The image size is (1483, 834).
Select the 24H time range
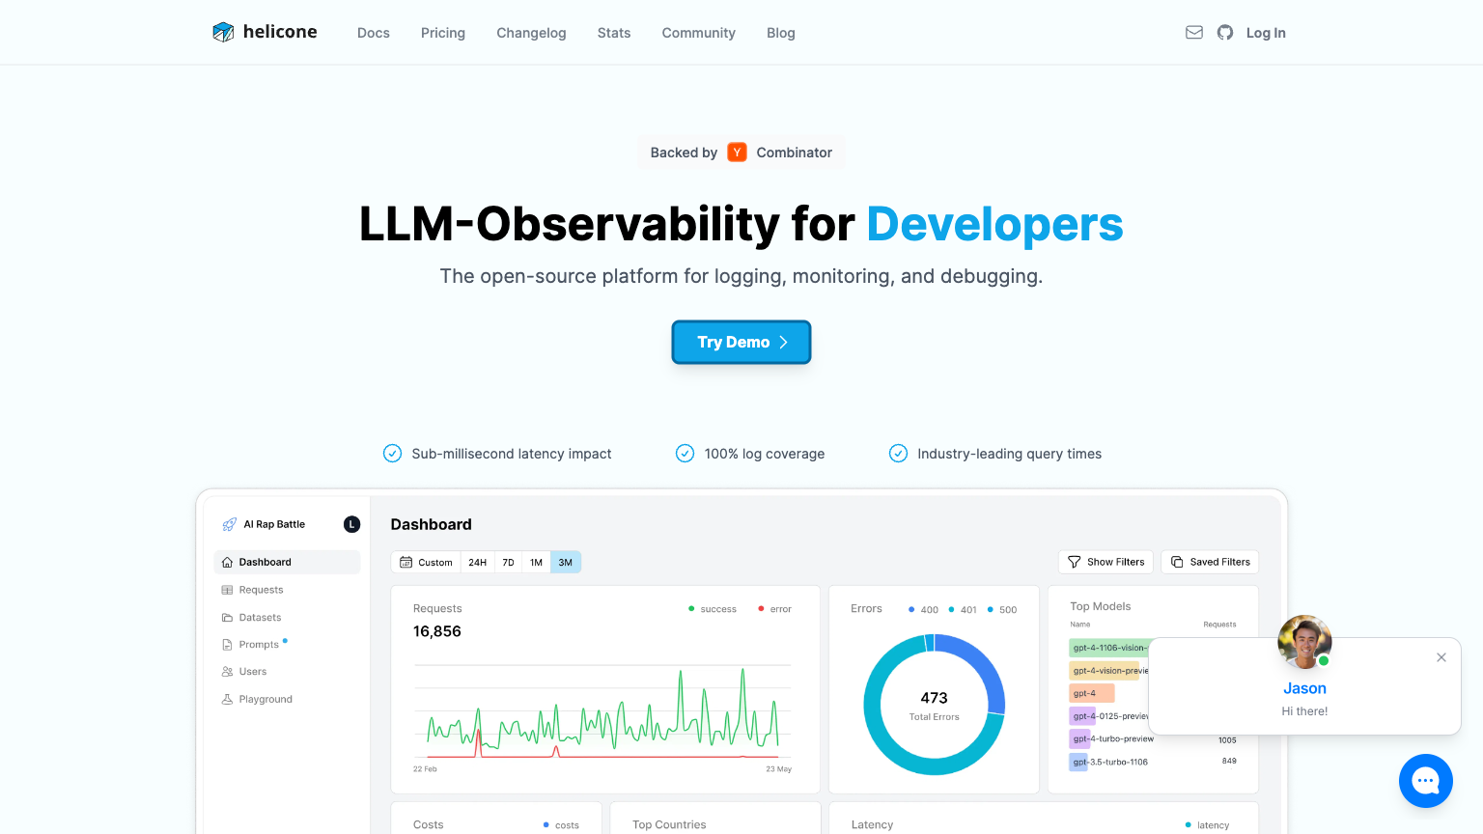(x=478, y=562)
